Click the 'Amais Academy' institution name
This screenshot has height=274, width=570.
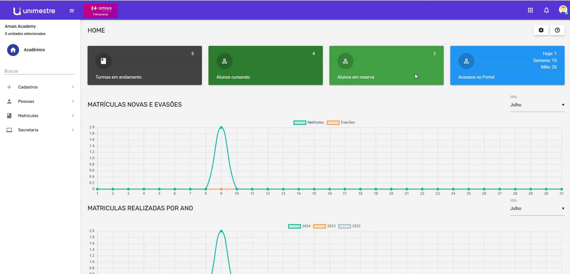(x=20, y=26)
